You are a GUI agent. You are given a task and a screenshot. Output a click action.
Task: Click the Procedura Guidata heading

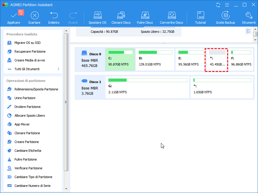pyautogui.click(x=22, y=34)
